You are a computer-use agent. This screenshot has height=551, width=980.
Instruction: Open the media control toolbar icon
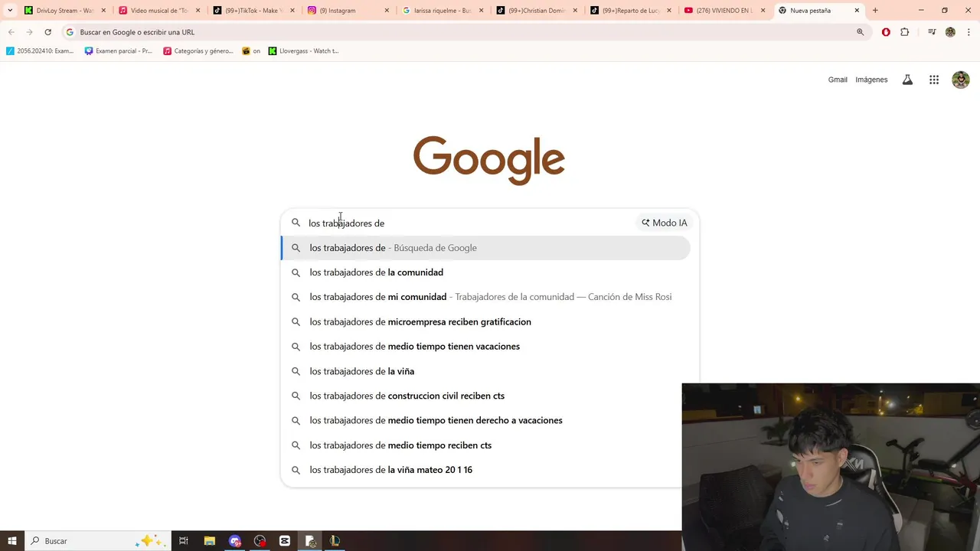point(932,32)
